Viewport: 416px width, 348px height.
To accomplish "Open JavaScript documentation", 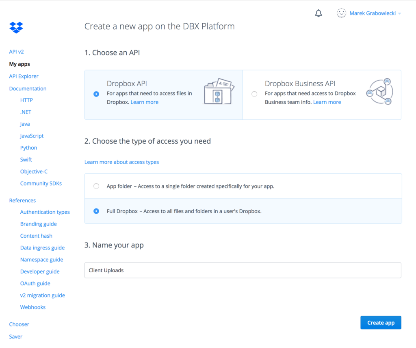I will 32,136.
